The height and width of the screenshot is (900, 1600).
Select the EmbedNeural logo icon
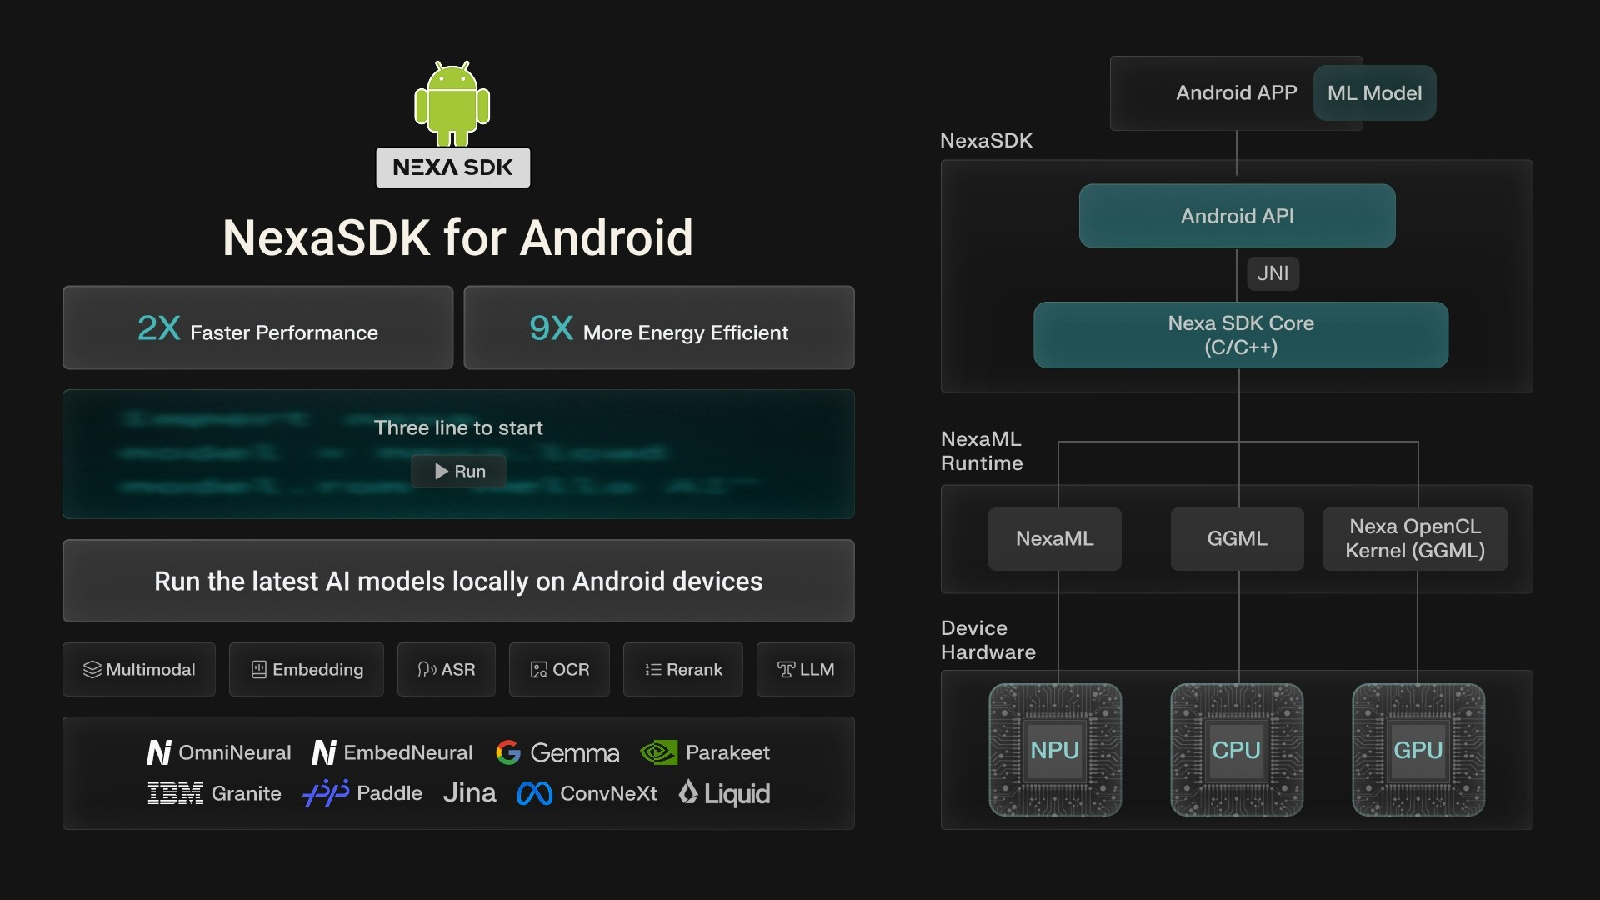[x=324, y=752]
